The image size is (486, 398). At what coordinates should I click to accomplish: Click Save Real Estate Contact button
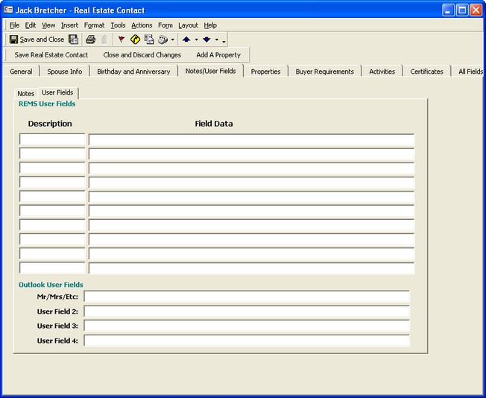click(x=51, y=55)
